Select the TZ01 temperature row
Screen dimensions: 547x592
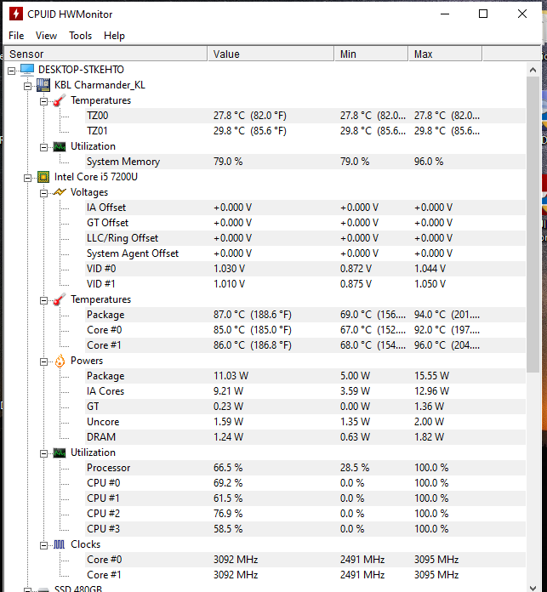click(x=305, y=131)
